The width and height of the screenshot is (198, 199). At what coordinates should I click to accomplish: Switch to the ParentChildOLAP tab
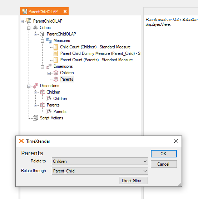[44, 11]
